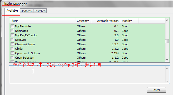Click version 2.3.2 of Obide
173x95 pixels.
[115, 49]
